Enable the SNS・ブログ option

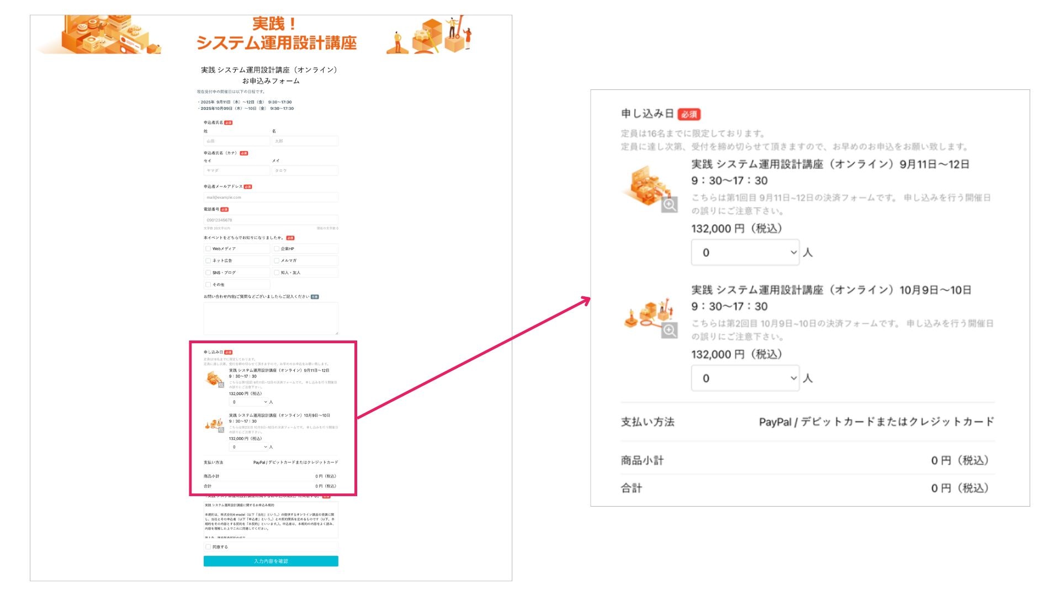click(x=208, y=272)
